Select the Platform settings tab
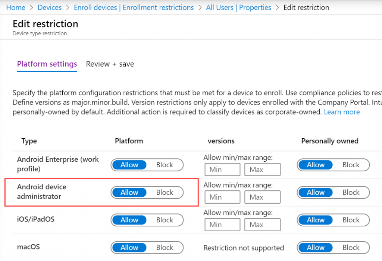 click(x=47, y=64)
